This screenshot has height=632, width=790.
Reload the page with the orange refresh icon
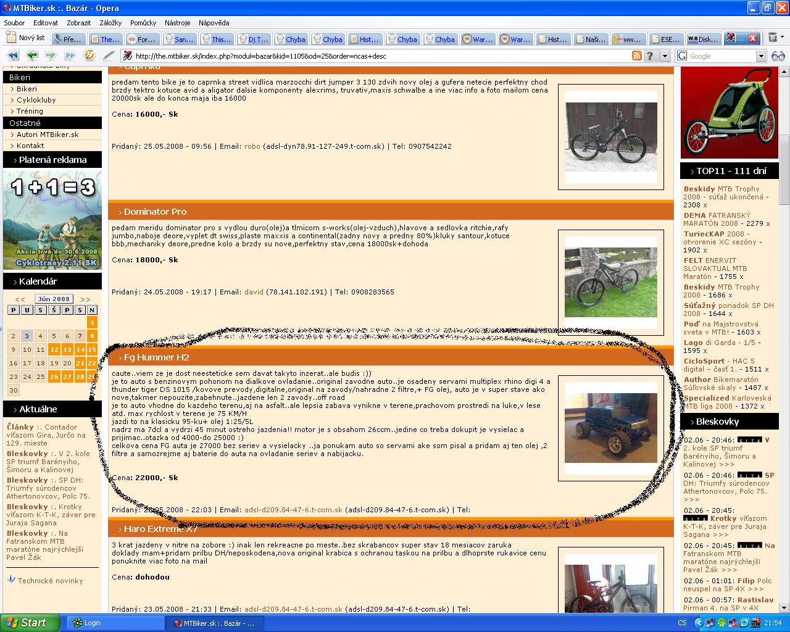[x=89, y=56]
